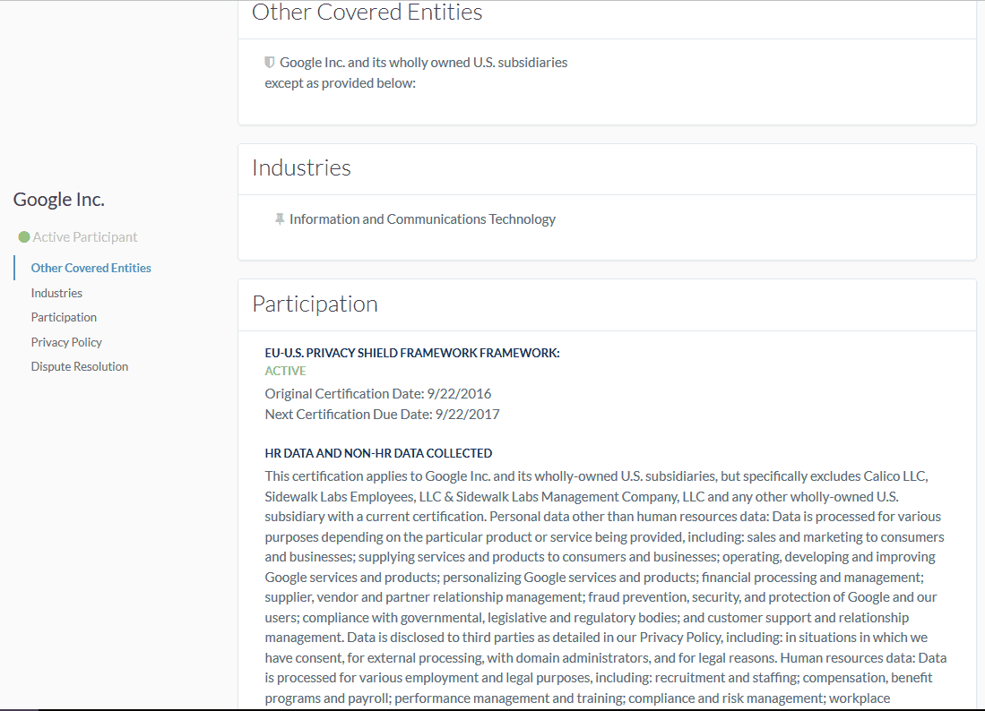Click the Participation section heading
The height and width of the screenshot is (711, 985).
tap(315, 304)
